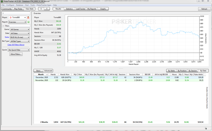This screenshot has height=131, width=212.
Task: Click the PokerTracker app icon in title bar
Action: click(2, 2)
